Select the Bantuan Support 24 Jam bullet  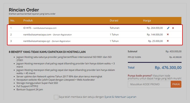click(x=30, y=90)
